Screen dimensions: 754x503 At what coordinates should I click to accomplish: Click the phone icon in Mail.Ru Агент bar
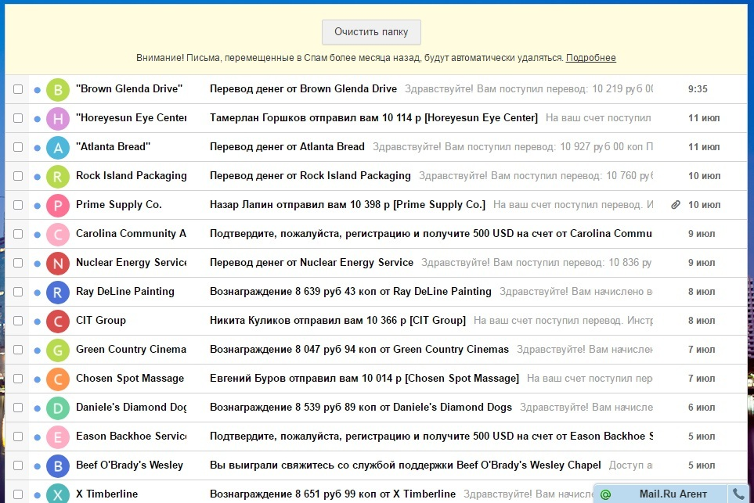pos(738,494)
